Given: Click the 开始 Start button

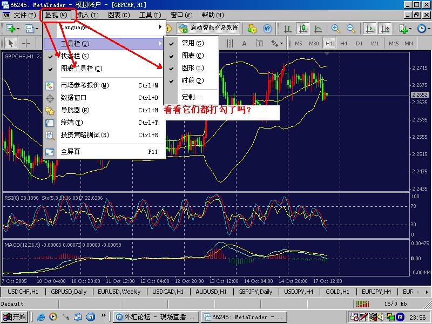Looking at the screenshot, I should [x=15, y=317].
